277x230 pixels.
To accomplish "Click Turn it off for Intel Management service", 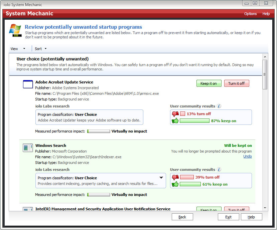I will pos(237,209).
